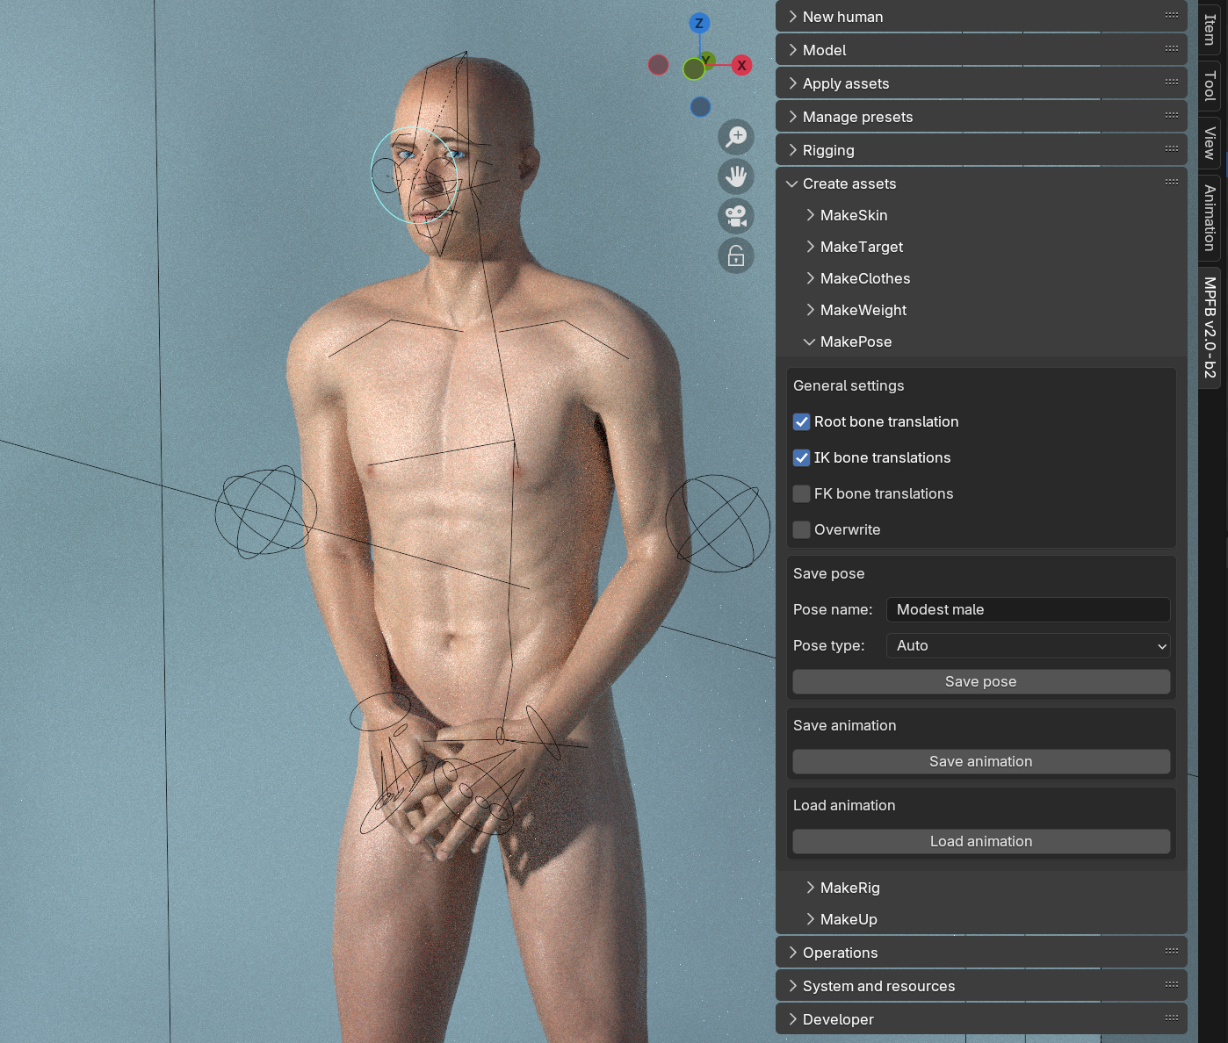Click the pan view hand icon
1228x1043 pixels.
736,176
